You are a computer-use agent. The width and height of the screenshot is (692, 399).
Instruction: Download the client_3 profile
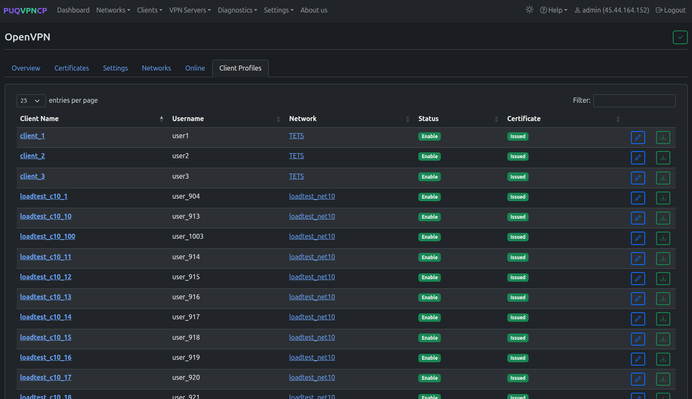[x=663, y=178]
